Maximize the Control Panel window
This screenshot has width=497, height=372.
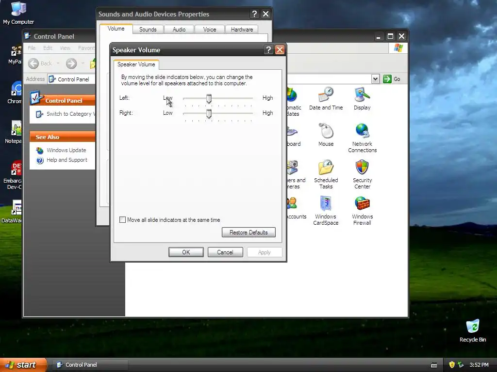[390, 36]
